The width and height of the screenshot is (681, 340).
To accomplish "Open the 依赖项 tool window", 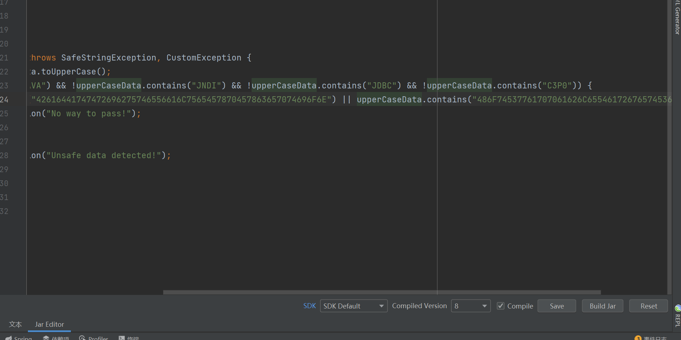I will [x=56, y=338].
